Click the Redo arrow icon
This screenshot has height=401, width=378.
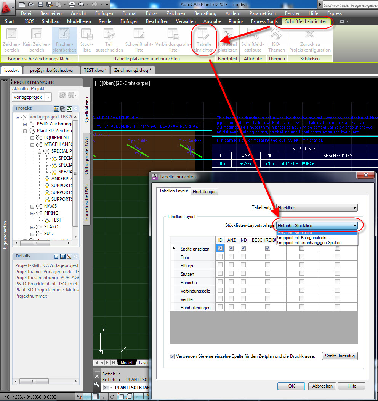coord(94,4)
